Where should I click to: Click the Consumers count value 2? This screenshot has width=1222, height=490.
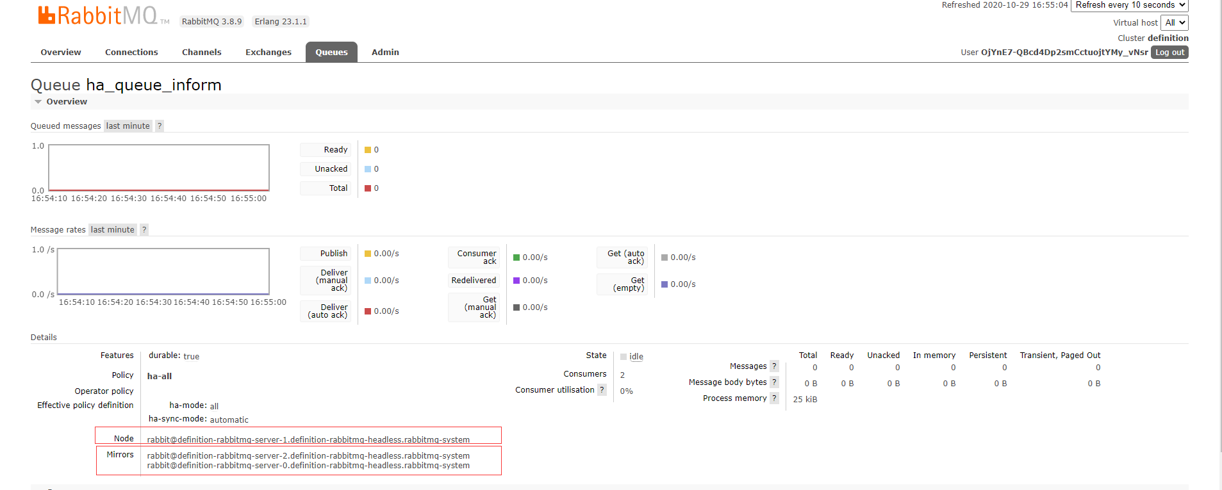coord(622,375)
